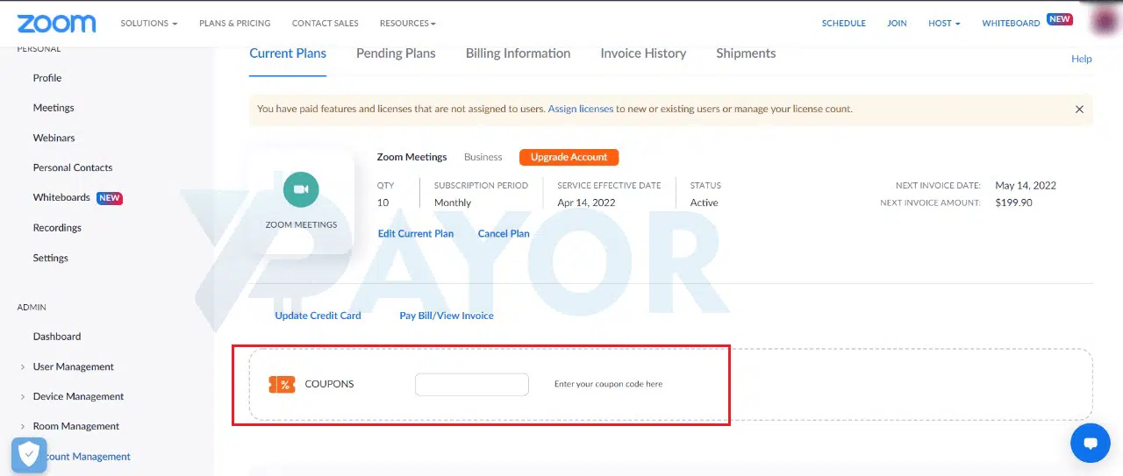Click the May 14, 2022 date
The height and width of the screenshot is (476, 1123).
[x=1026, y=186]
